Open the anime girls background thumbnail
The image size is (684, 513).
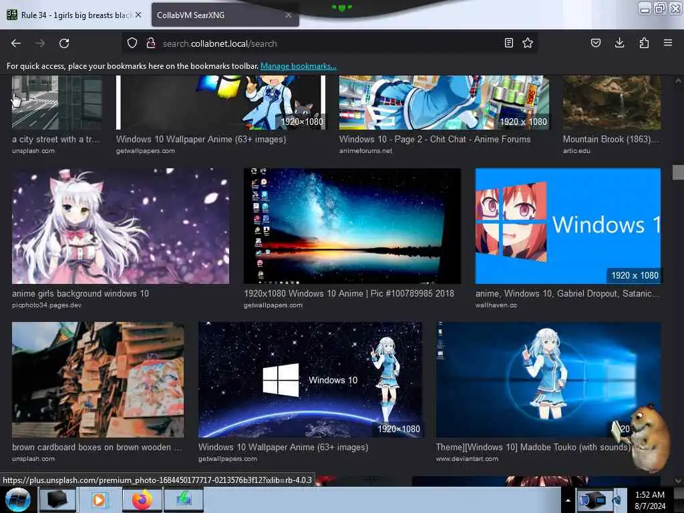120,226
